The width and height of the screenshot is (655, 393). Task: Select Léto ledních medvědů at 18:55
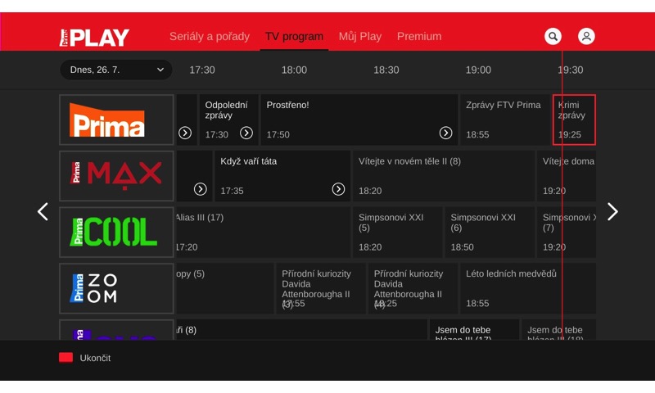click(528, 288)
